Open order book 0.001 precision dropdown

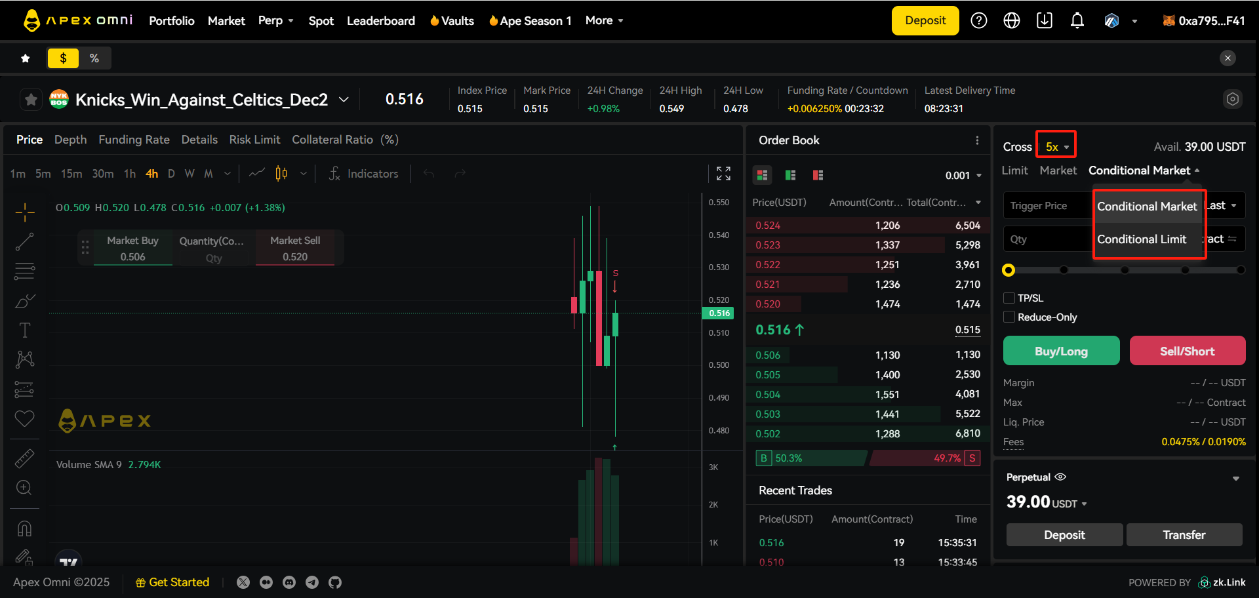pos(963,175)
